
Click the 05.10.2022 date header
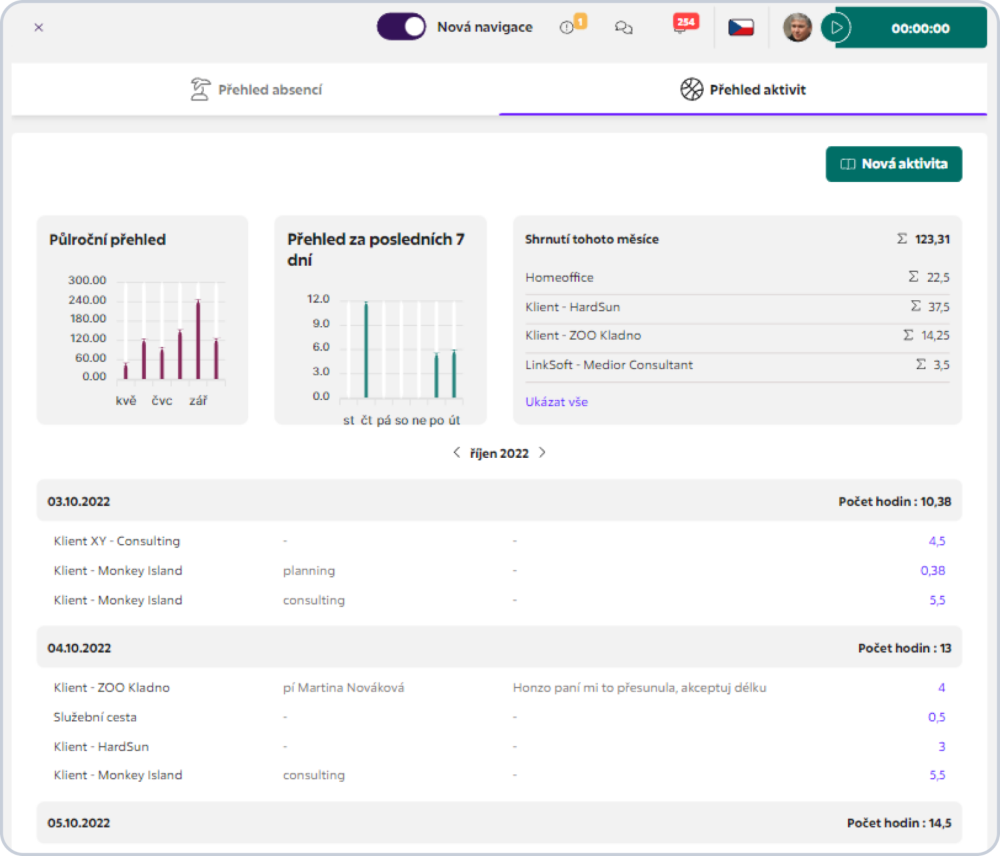[79, 823]
